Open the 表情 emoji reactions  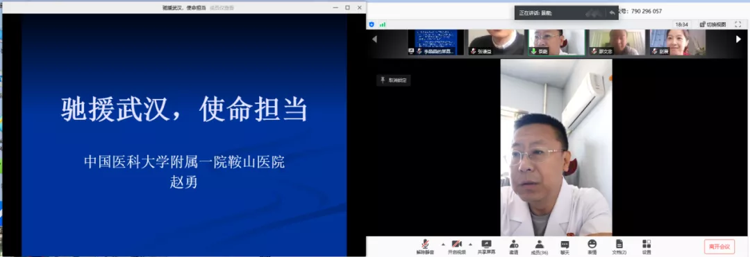pos(592,247)
